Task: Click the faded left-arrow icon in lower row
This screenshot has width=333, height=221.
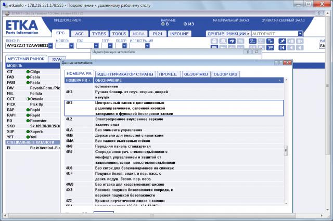Action: (300, 47)
